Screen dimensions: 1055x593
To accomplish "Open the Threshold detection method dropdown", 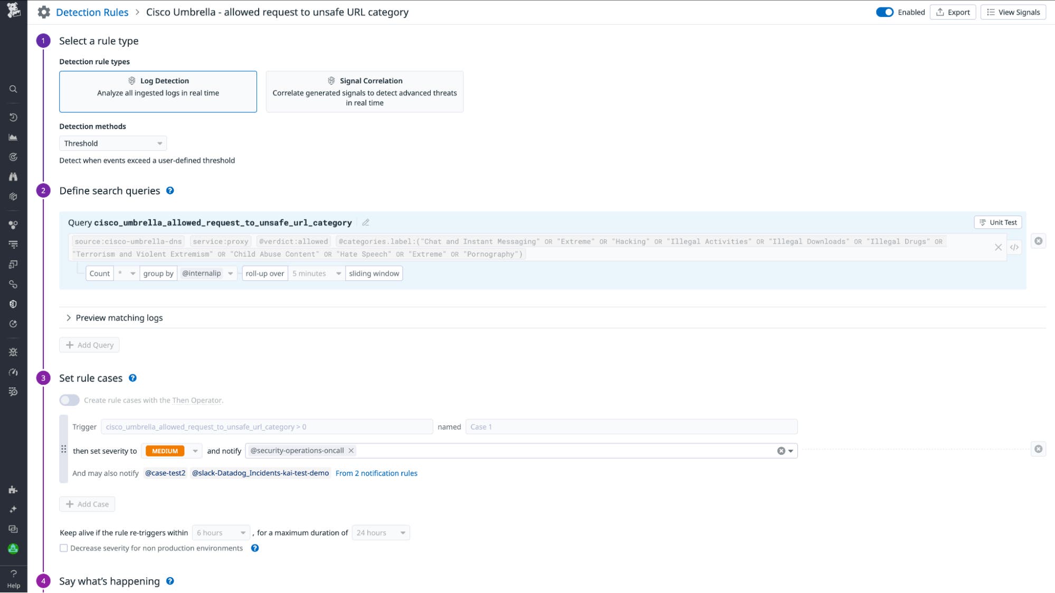I will click(112, 143).
